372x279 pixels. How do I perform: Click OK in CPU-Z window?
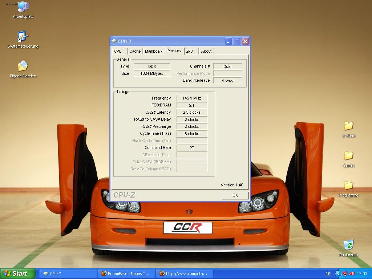(x=235, y=195)
